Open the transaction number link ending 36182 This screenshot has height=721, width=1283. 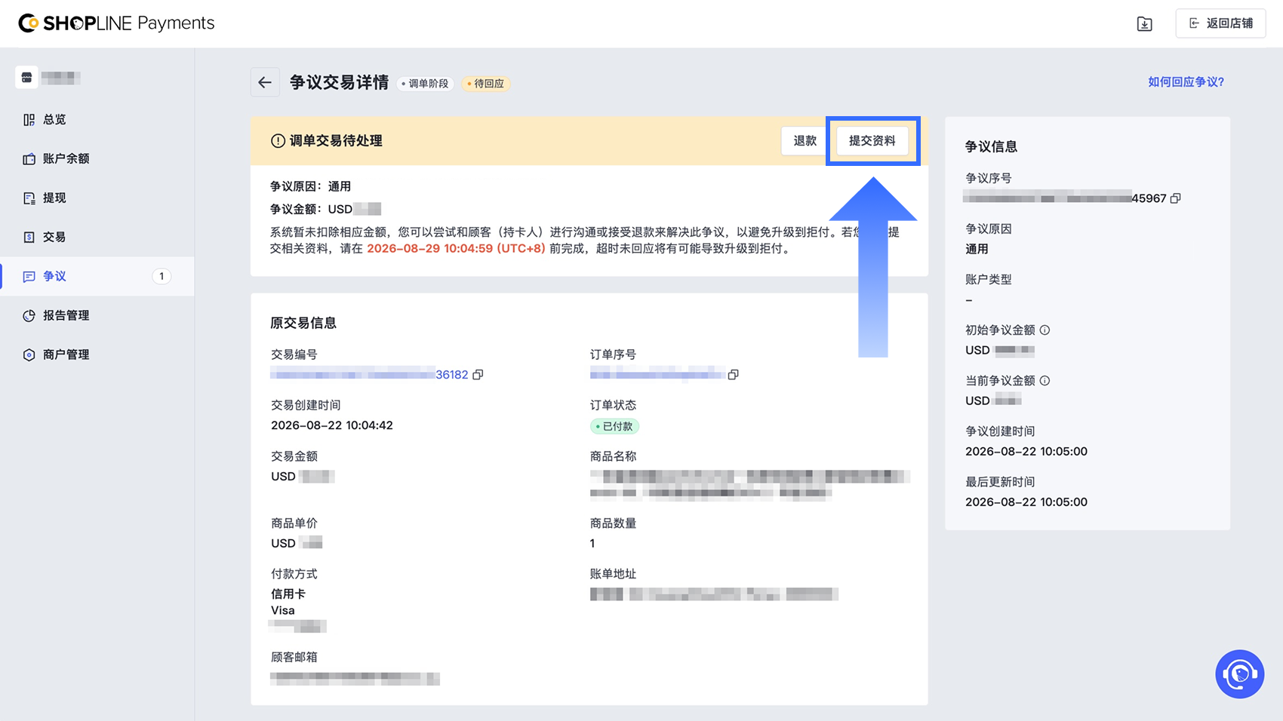[370, 375]
